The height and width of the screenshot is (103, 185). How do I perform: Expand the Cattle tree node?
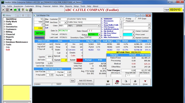click(x=5, y=24)
